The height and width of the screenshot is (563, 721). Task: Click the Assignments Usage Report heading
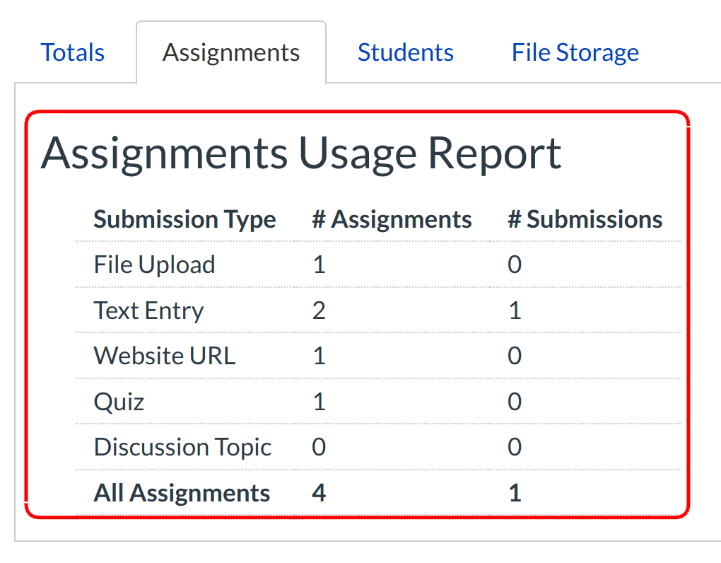[301, 153]
